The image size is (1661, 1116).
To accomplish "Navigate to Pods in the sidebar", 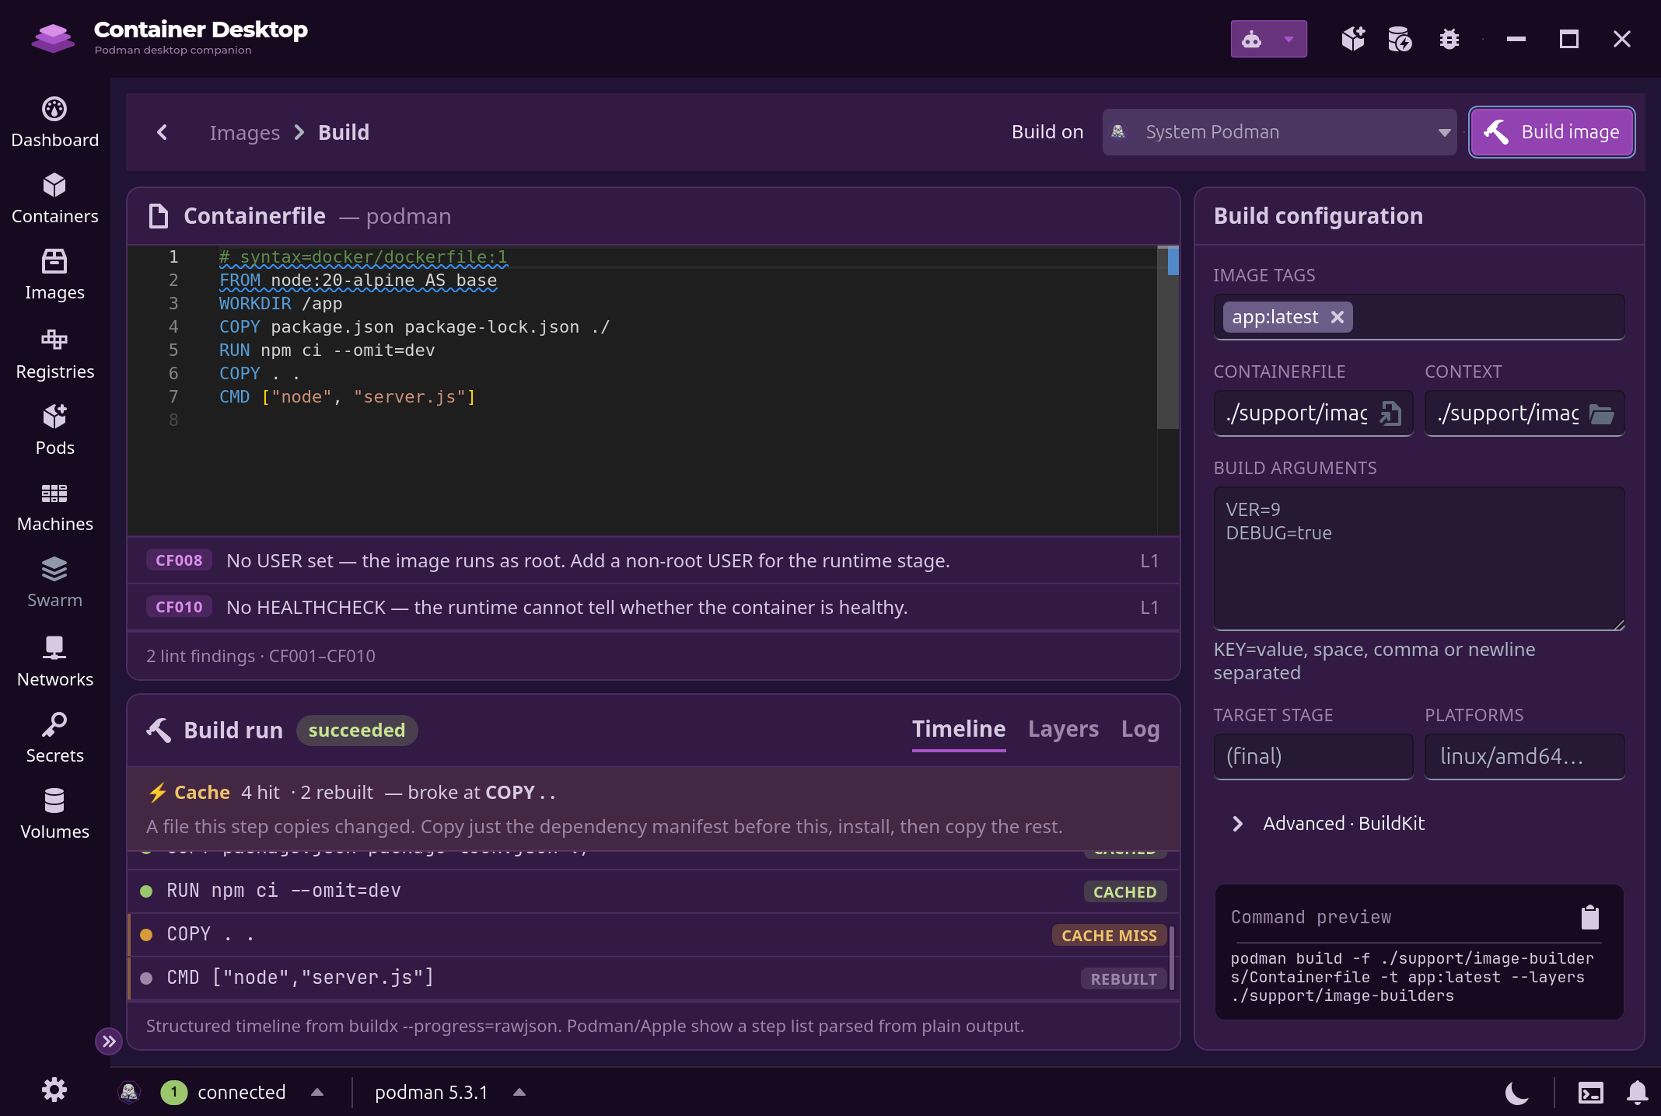I will [x=54, y=430].
